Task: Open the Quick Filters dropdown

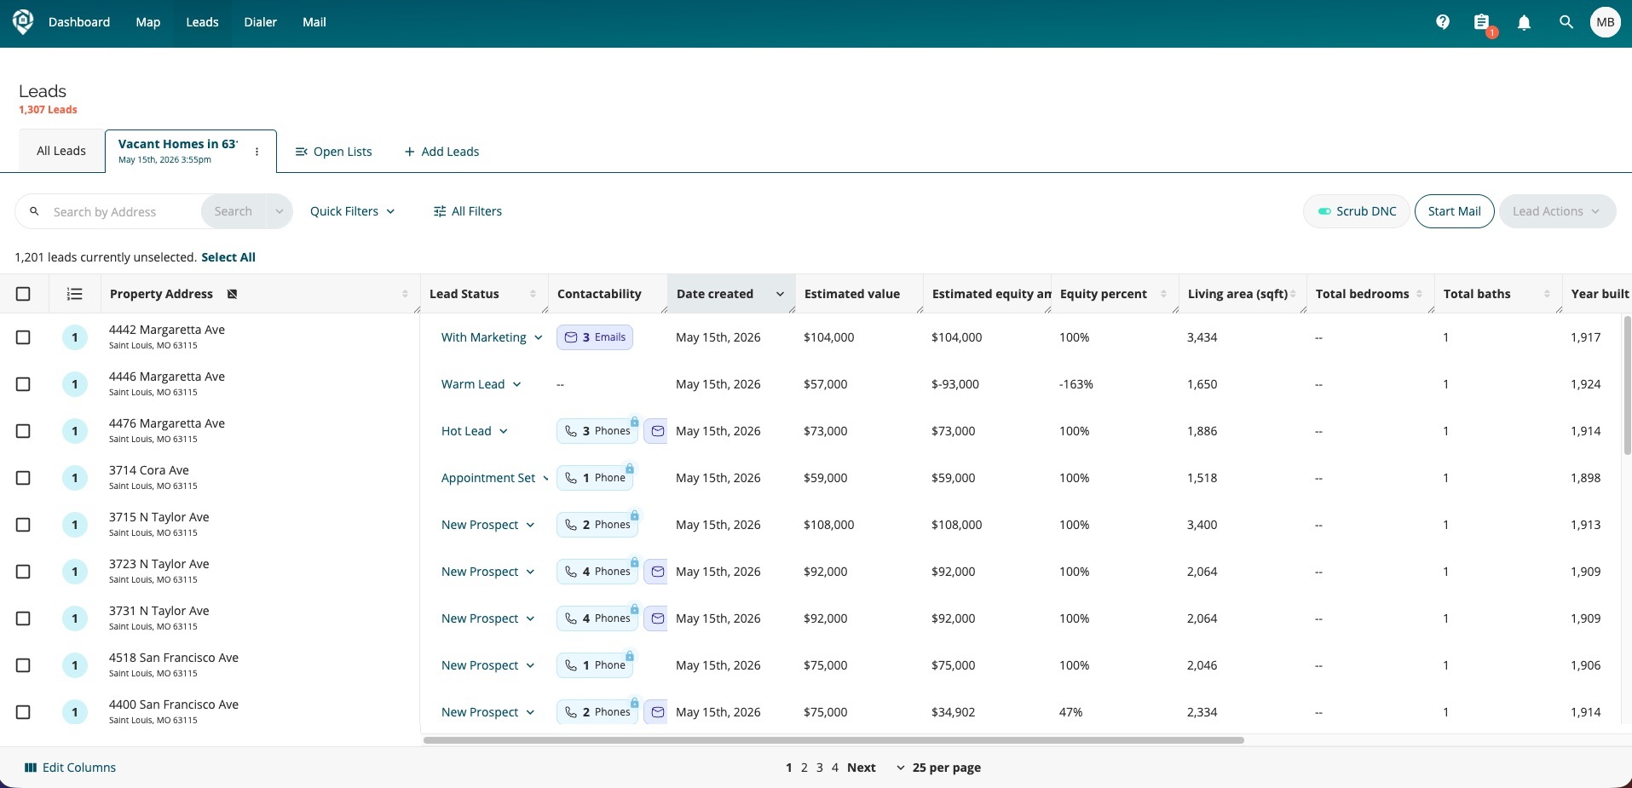Action: pyautogui.click(x=352, y=211)
